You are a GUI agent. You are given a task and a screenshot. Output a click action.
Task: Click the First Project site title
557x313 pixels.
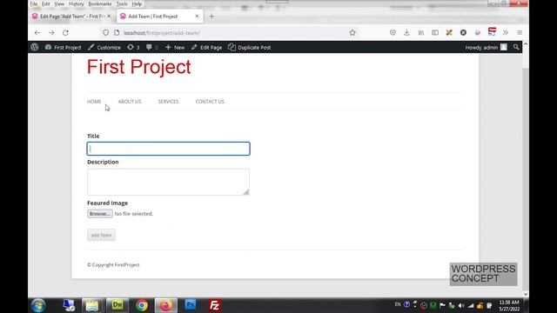139,67
